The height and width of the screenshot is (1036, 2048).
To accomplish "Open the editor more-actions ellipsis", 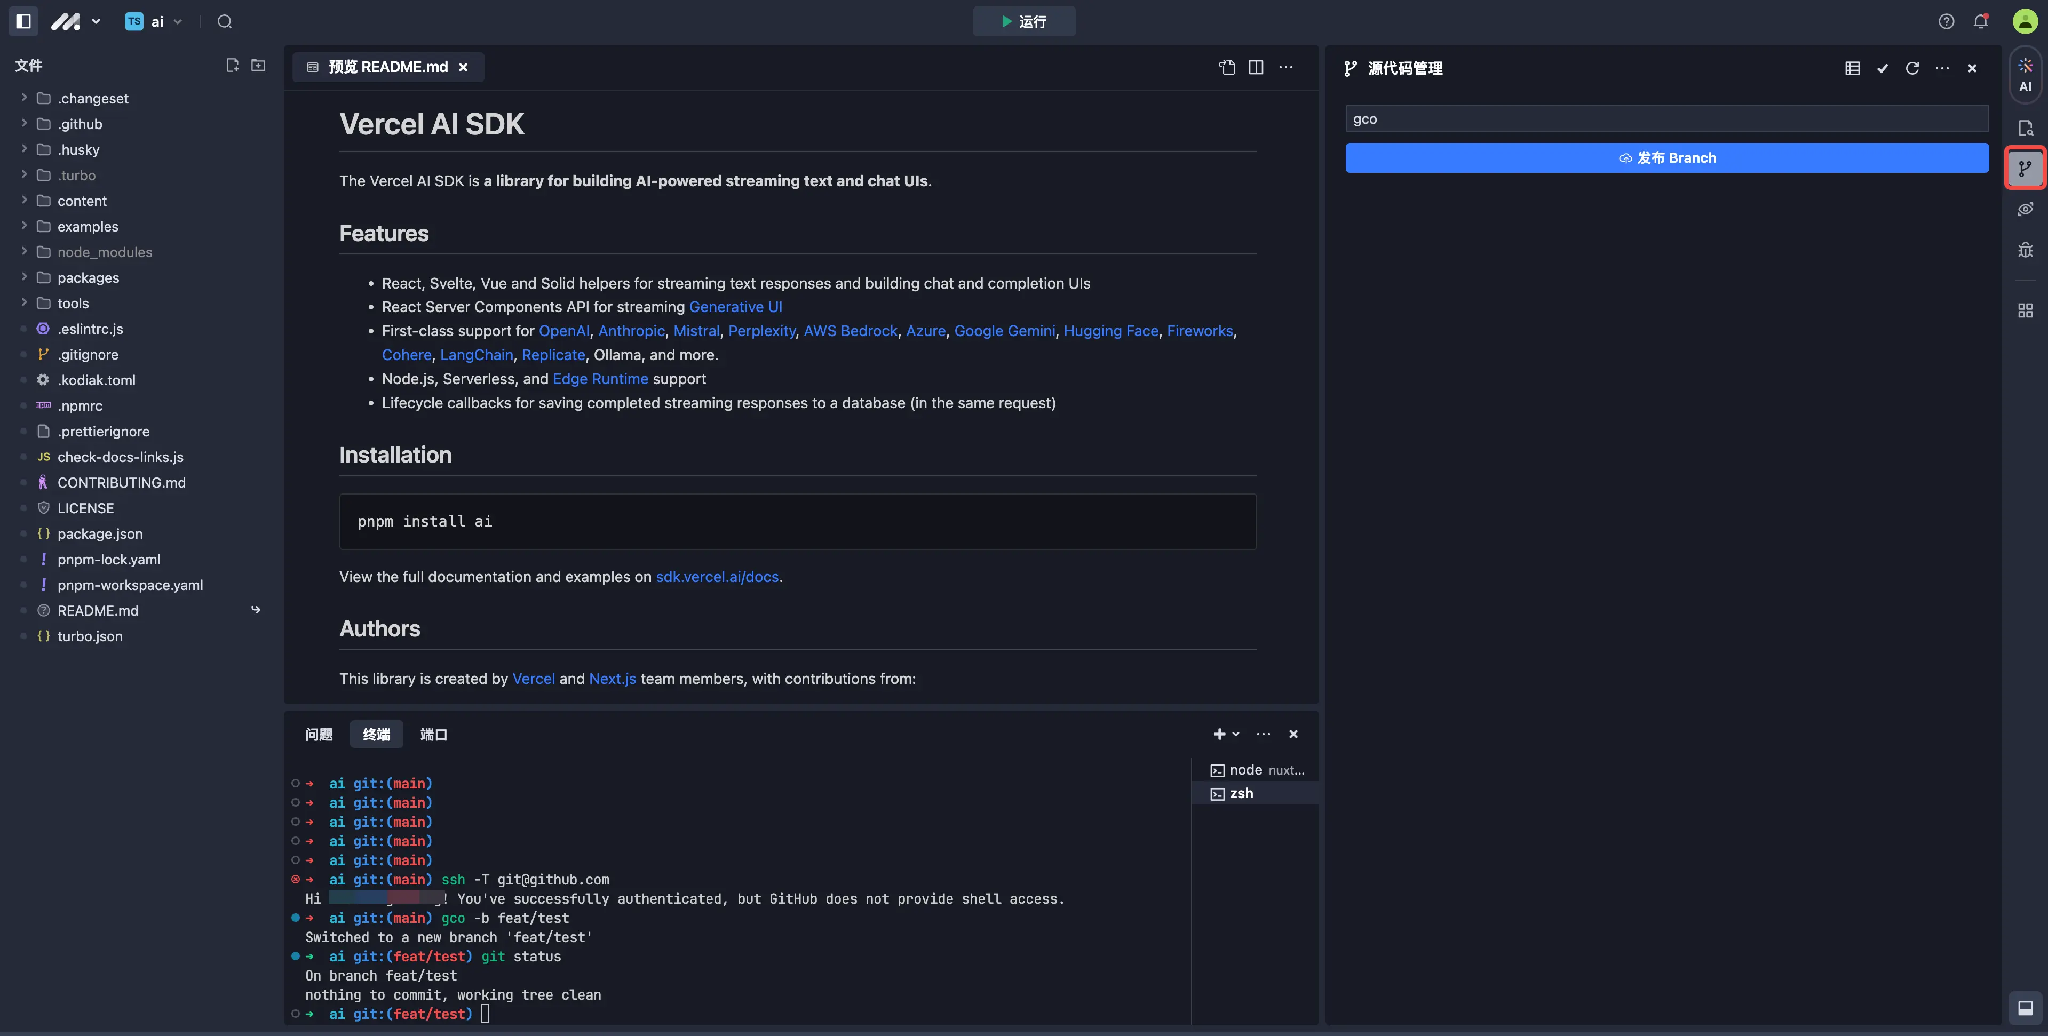I will (x=1285, y=68).
